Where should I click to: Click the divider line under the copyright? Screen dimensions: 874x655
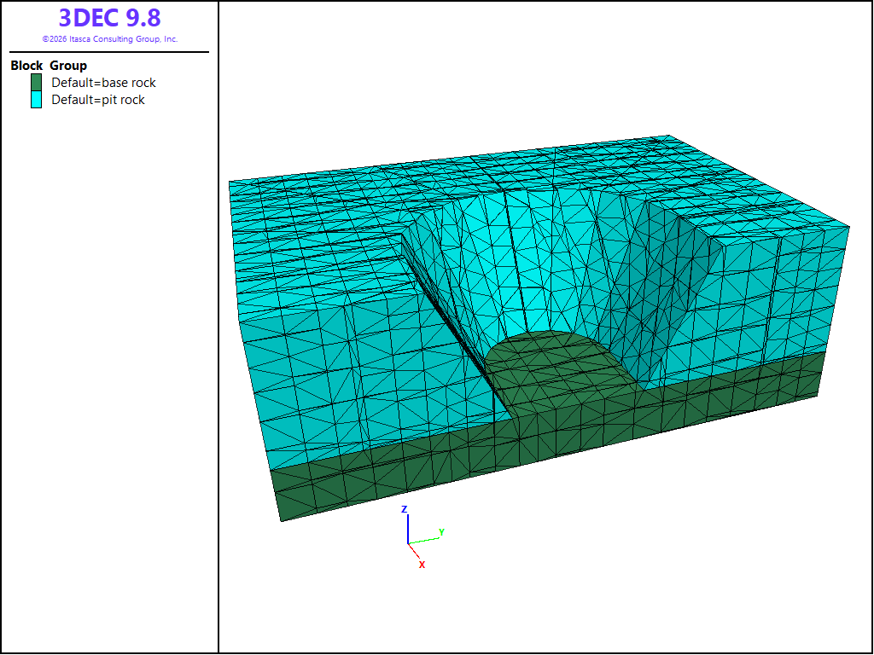pos(109,52)
